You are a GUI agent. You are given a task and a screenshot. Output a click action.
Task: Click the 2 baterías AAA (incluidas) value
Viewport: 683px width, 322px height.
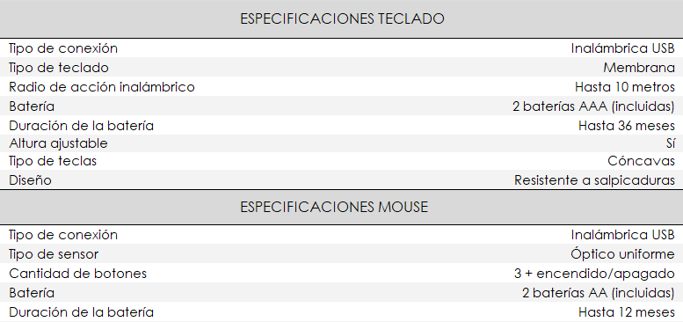(x=593, y=106)
